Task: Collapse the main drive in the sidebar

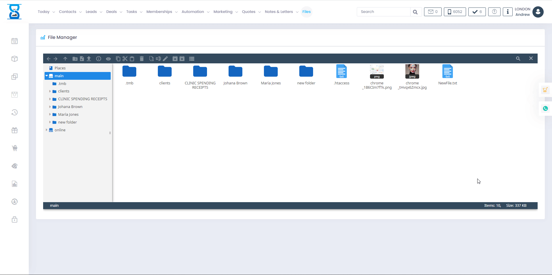Action: [47, 76]
